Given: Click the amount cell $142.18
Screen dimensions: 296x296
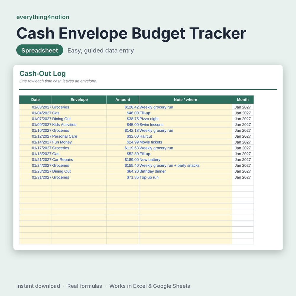Looking at the screenshot, I should [123, 131].
